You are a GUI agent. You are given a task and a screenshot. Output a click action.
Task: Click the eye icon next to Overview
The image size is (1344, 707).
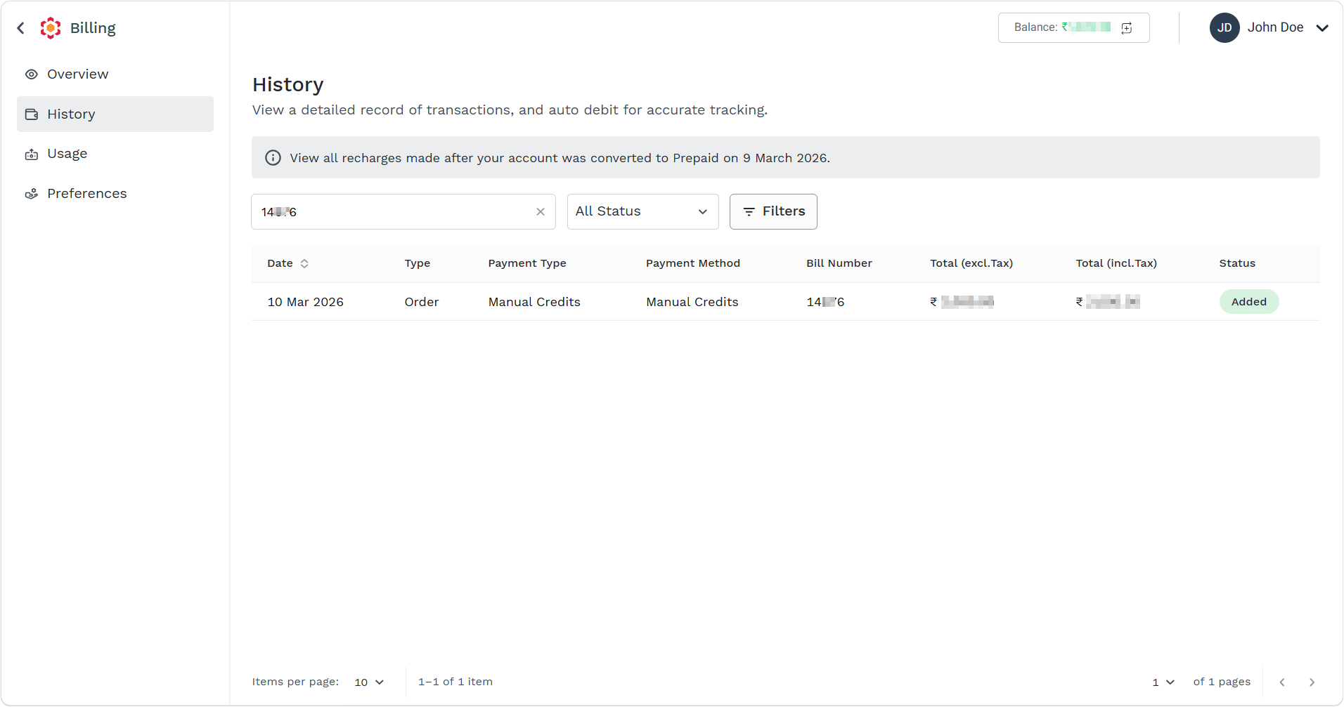click(x=32, y=74)
